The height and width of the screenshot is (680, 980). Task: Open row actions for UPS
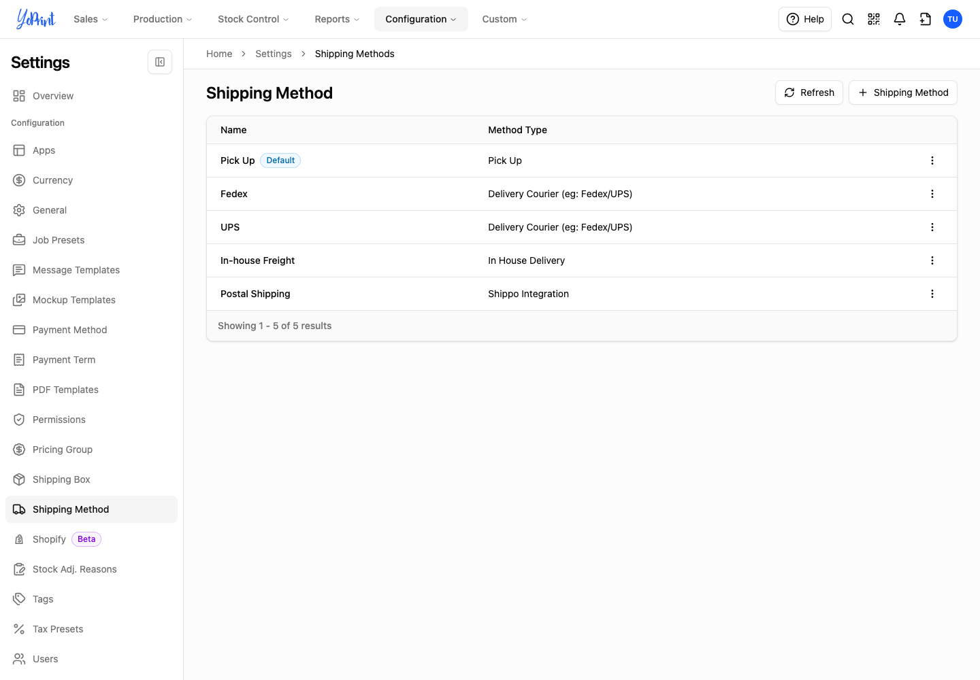click(932, 227)
